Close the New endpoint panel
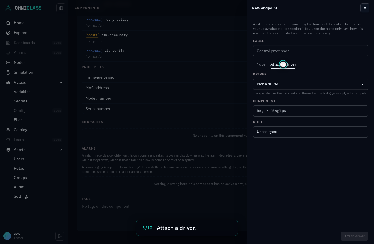Viewport: 374px width, 244px height. tap(365, 8)
